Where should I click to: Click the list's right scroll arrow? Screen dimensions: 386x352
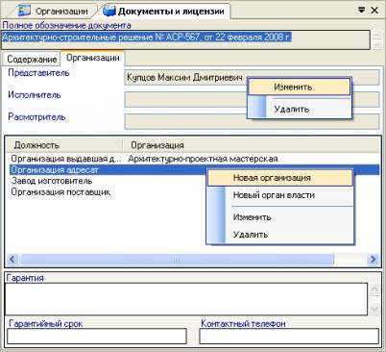click(x=374, y=259)
